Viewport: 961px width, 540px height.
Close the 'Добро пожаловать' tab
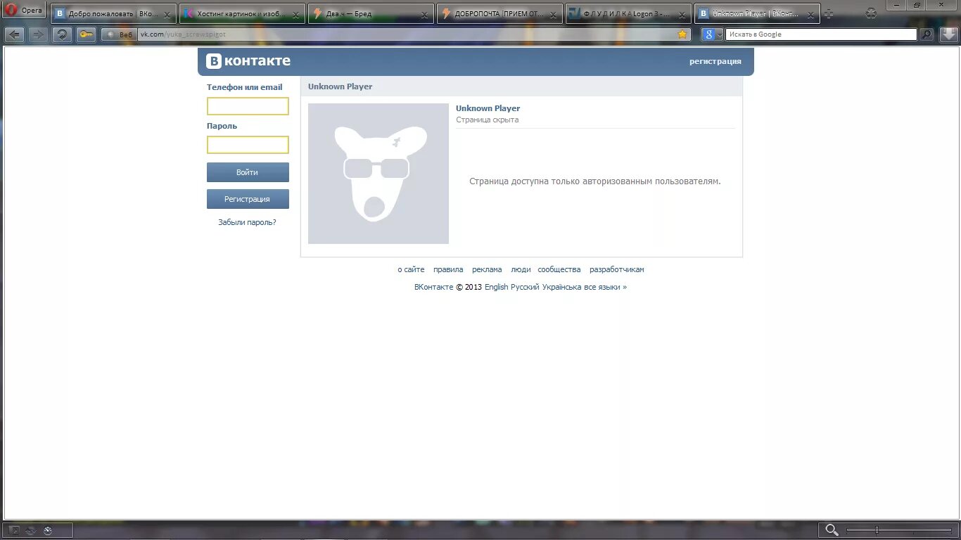click(167, 15)
